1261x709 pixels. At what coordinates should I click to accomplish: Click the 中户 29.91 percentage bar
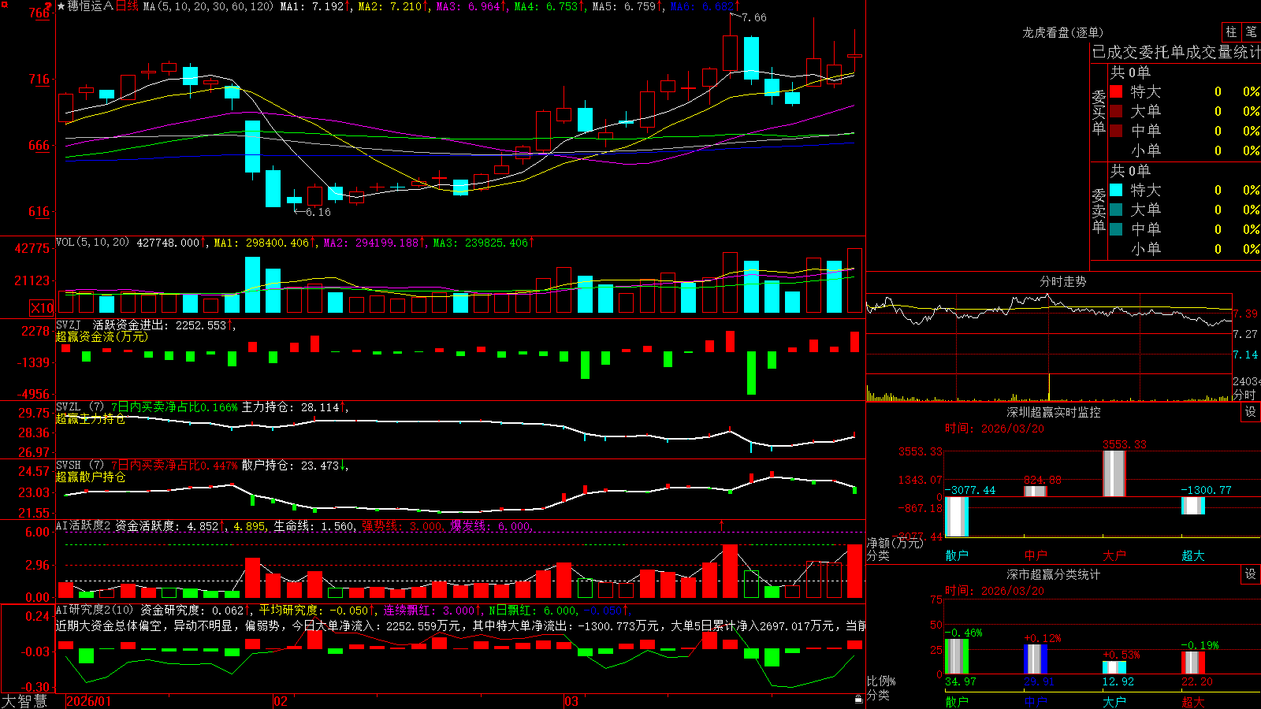click(x=1036, y=659)
